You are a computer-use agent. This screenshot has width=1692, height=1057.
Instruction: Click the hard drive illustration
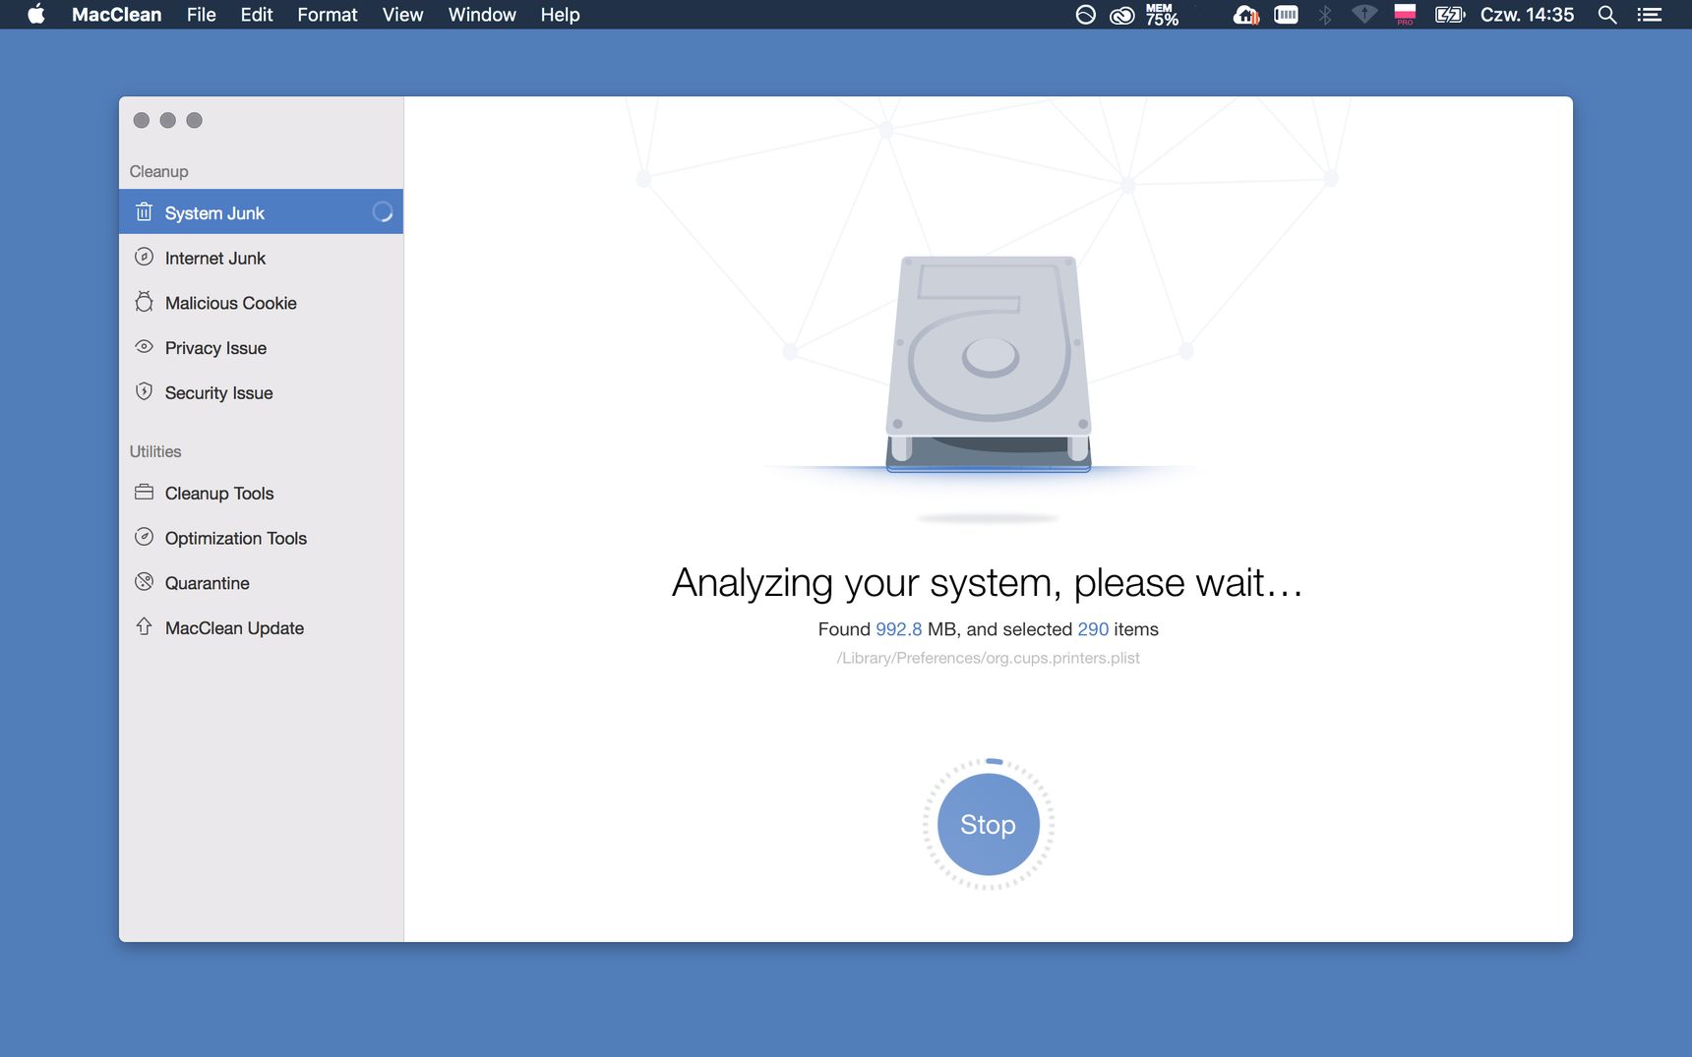pyautogui.click(x=989, y=364)
